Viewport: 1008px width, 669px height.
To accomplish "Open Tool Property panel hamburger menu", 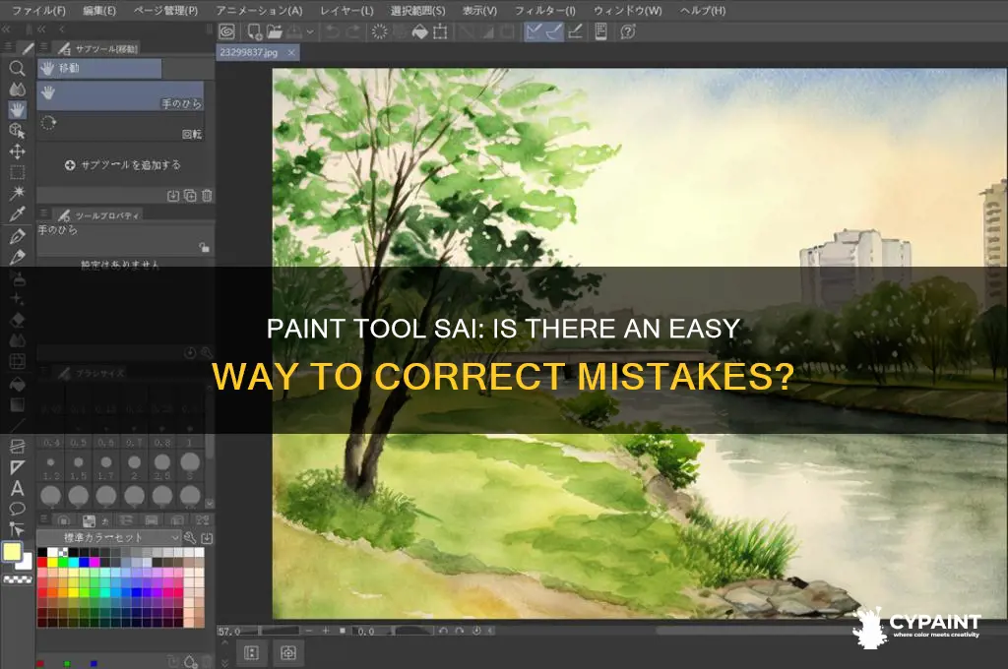I will pos(43,213).
